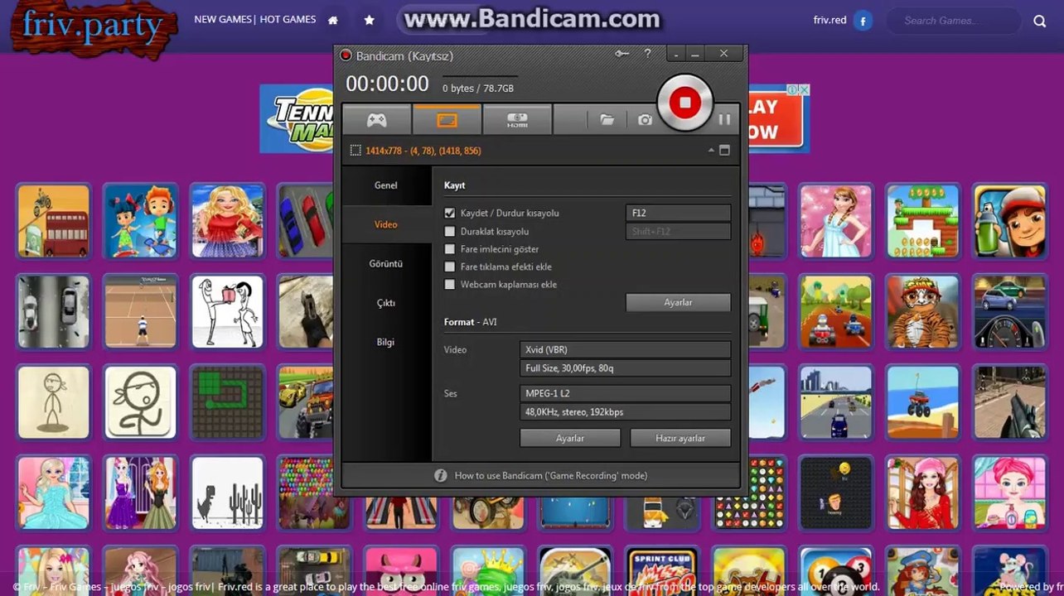The image size is (1064, 596).
Task: Toggle Bandicam's fullscreen capture window icon
Action: click(724, 151)
